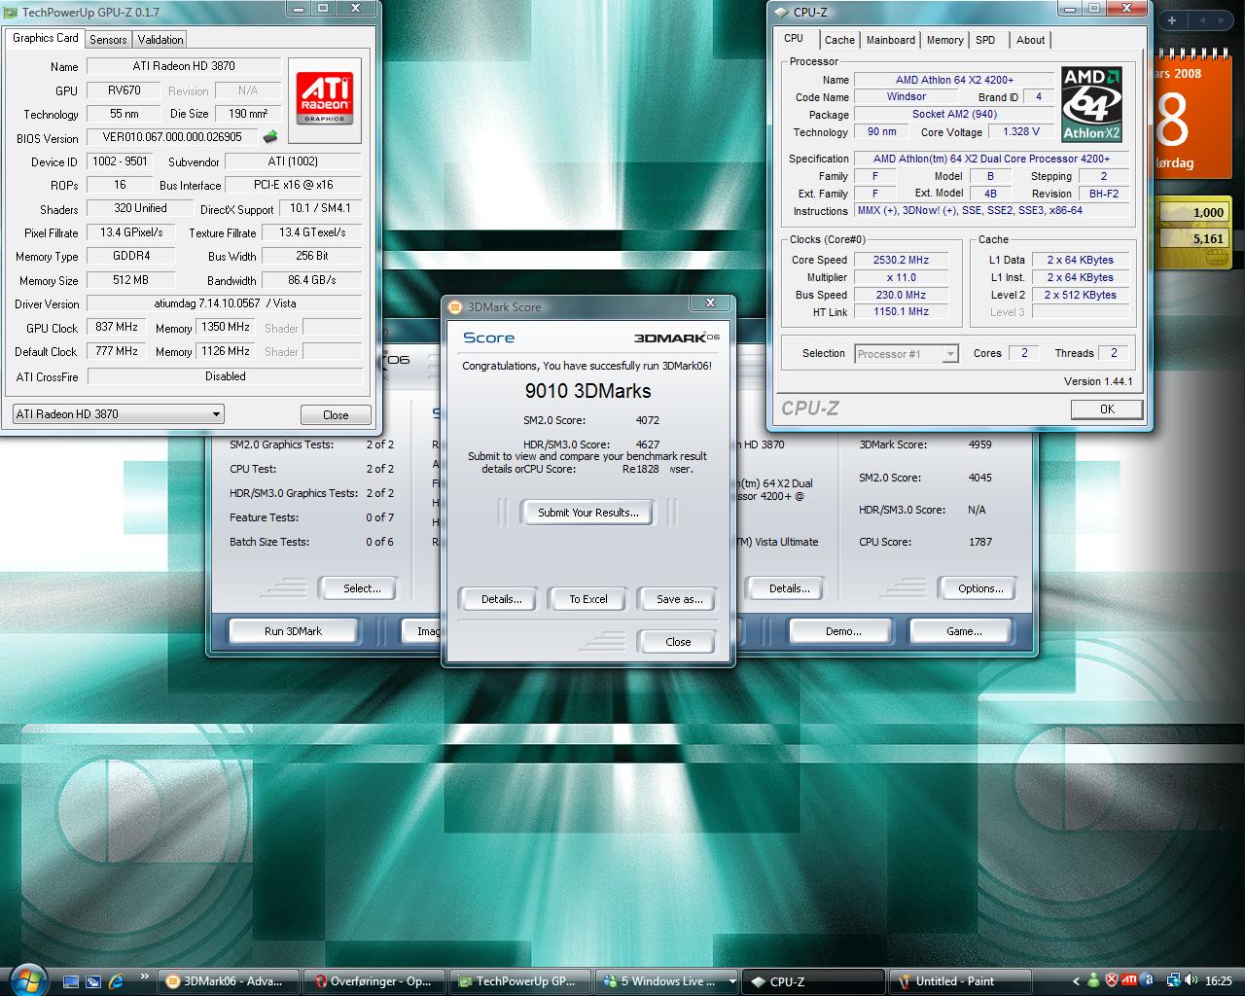1245x996 pixels.
Task: Switch to GPU-Z Sensors tab
Action: (108, 40)
